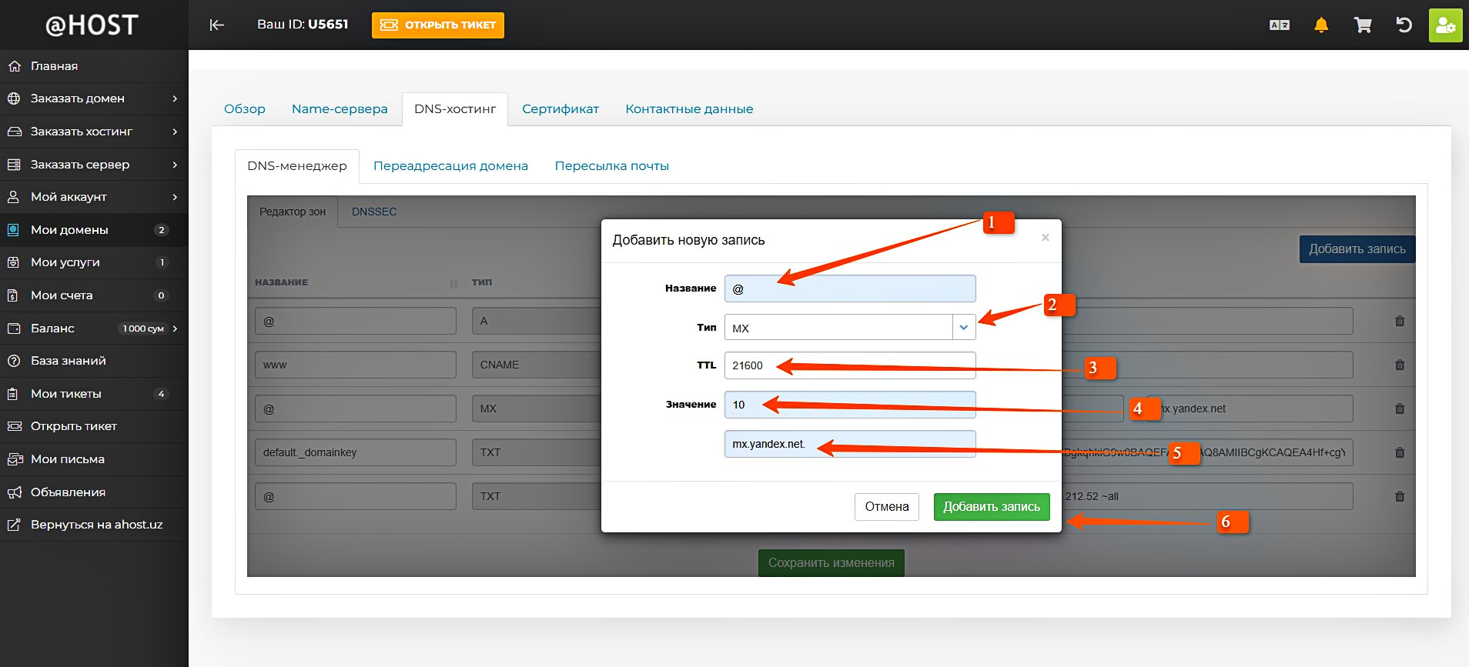Click the default._domainkey name field
This screenshot has height=667, width=1469.
[x=356, y=452]
